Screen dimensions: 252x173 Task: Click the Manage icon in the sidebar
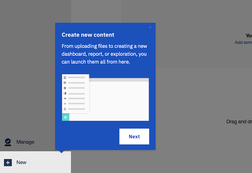[x=8, y=142]
